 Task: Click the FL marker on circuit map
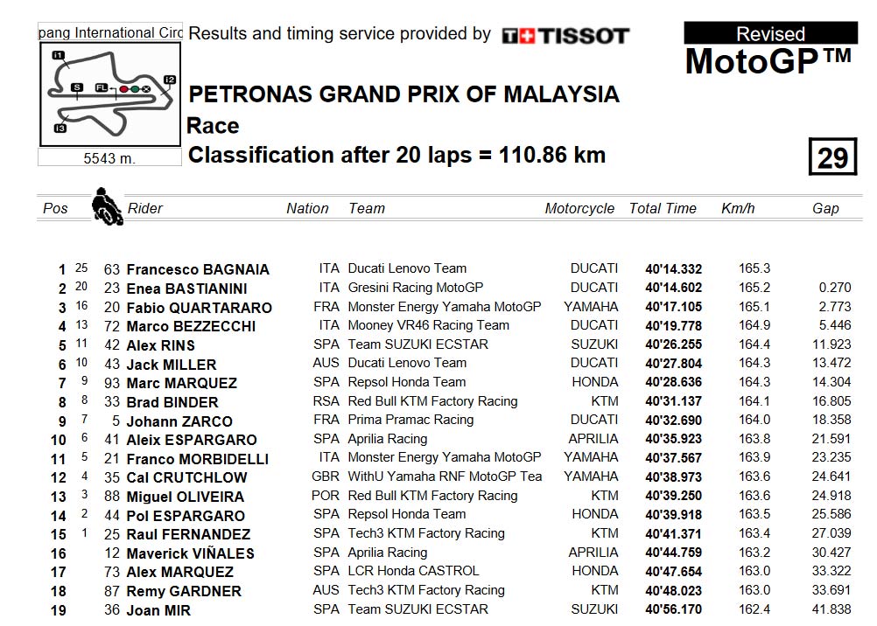(x=102, y=87)
